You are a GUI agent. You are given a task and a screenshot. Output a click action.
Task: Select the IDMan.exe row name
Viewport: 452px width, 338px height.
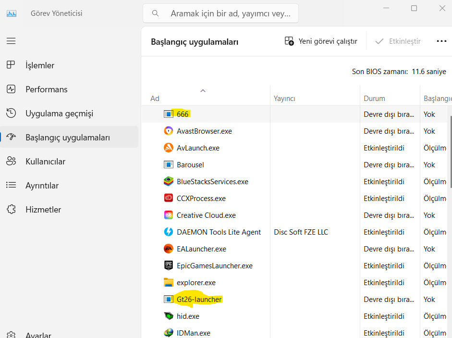click(194, 333)
